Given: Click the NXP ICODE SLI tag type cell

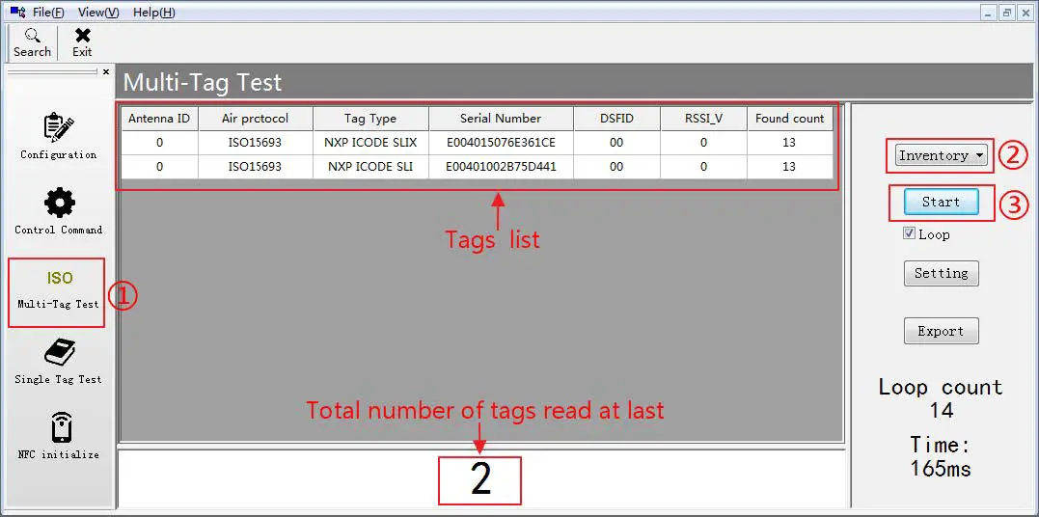Looking at the screenshot, I should [x=370, y=167].
